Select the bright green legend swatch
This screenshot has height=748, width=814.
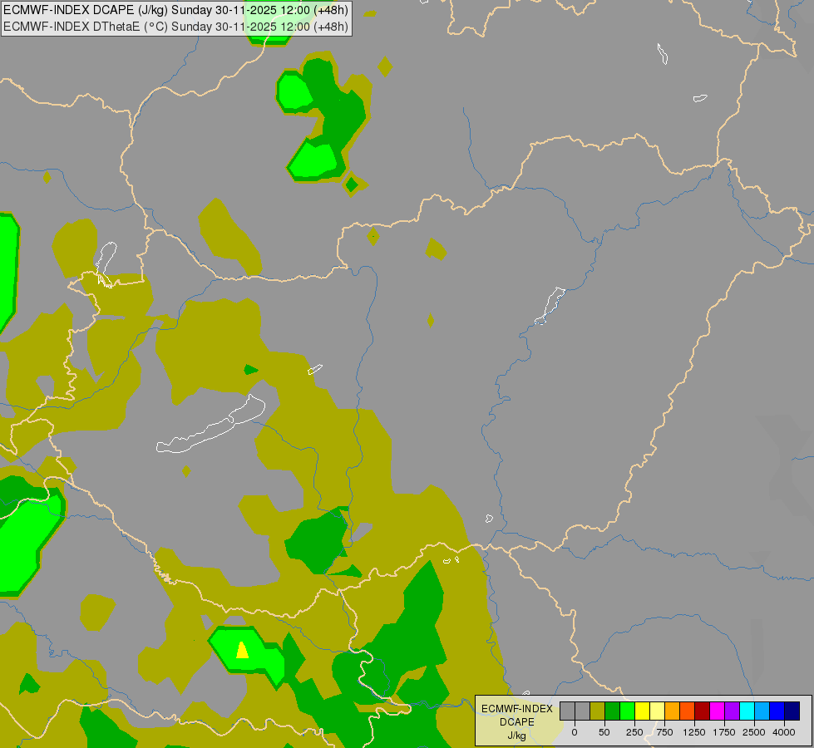pyautogui.click(x=627, y=711)
